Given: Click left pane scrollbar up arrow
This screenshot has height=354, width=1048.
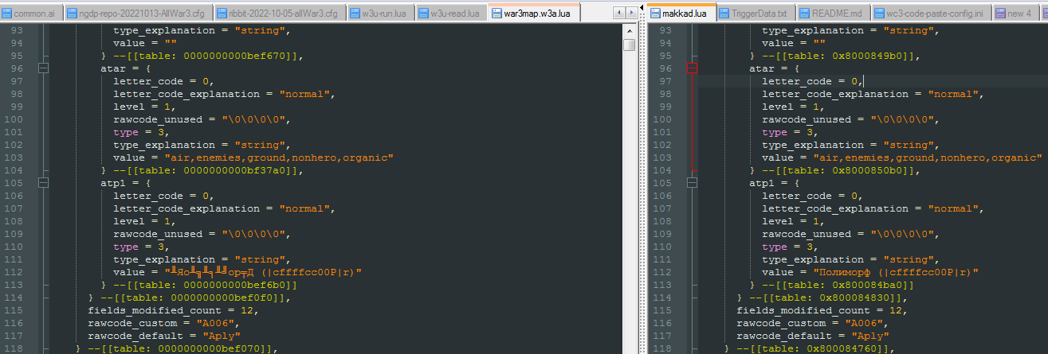Looking at the screenshot, I should point(630,30).
